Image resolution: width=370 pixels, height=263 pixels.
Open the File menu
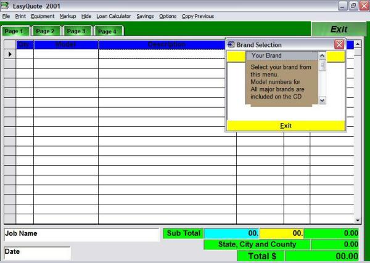coord(6,16)
